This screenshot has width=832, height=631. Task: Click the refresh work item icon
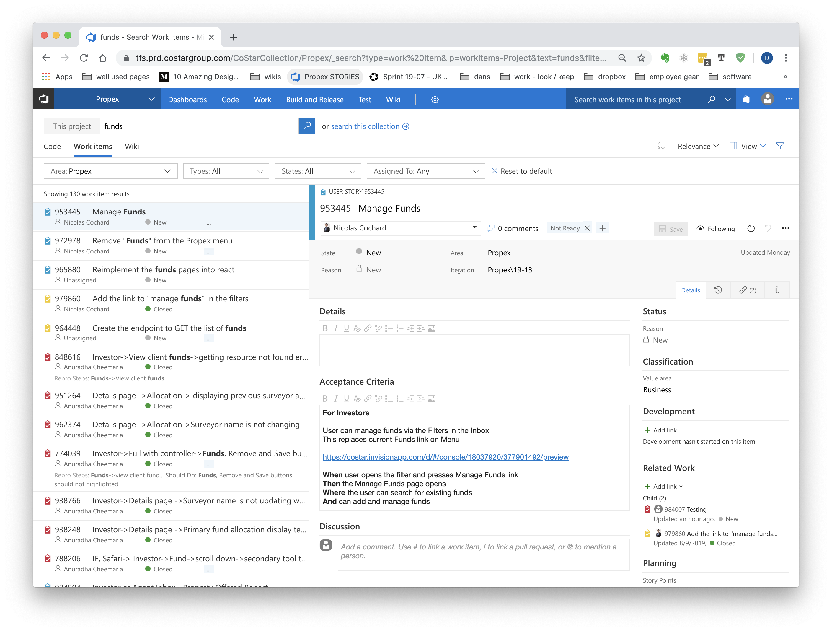751,228
